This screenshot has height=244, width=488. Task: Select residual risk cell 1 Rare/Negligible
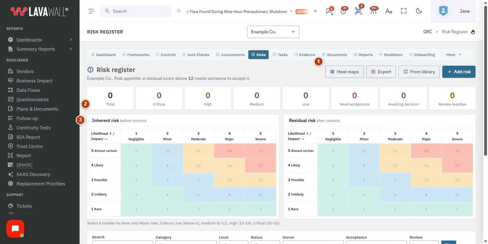(333, 209)
